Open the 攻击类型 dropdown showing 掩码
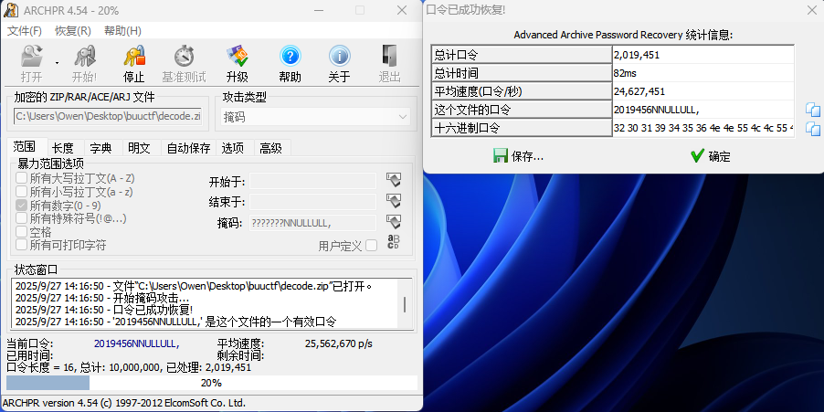The width and height of the screenshot is (824, 412). (x=316, y=117)
